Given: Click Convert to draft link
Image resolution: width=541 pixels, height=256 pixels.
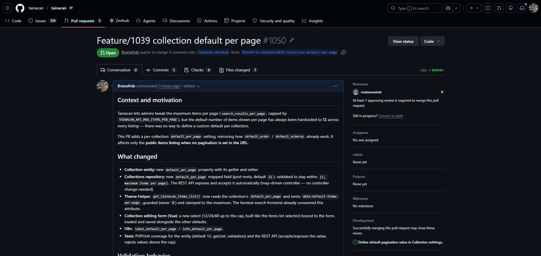Looking at the screenshot, I should pos(391,116).
